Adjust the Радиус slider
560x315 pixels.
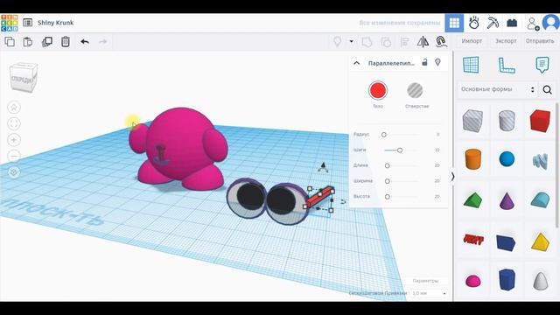(383, 135)
